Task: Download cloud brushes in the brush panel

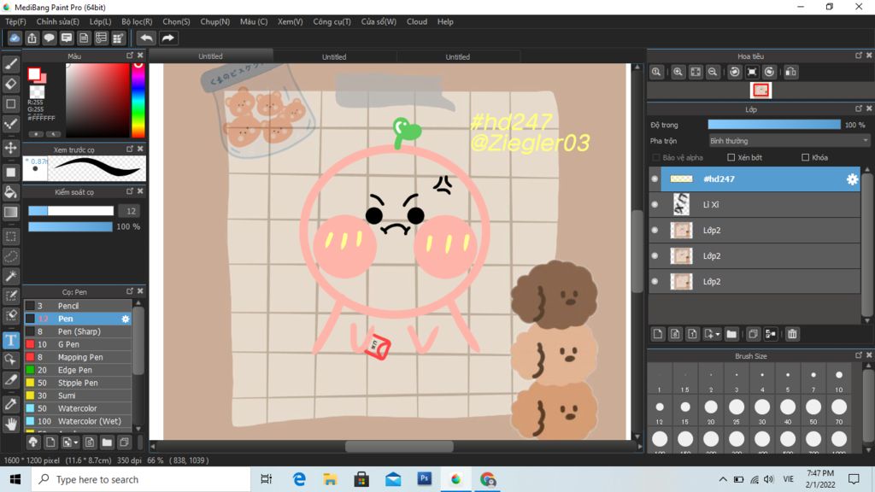Action: point(33,442)
